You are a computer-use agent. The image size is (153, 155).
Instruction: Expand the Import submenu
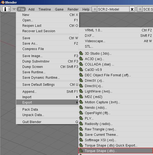click(47, 97)
